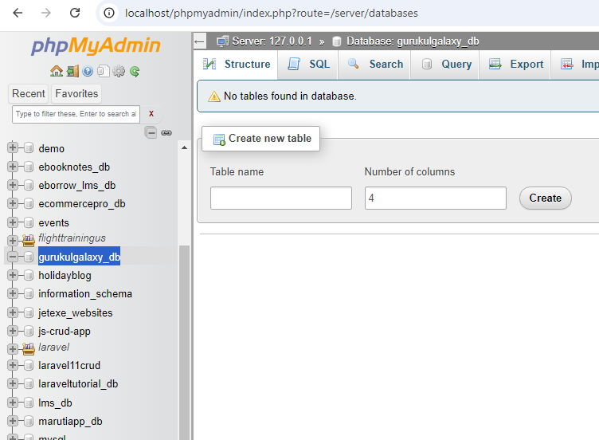
Task: Select the holidayblog database
Action: click(x=65, y=276)
